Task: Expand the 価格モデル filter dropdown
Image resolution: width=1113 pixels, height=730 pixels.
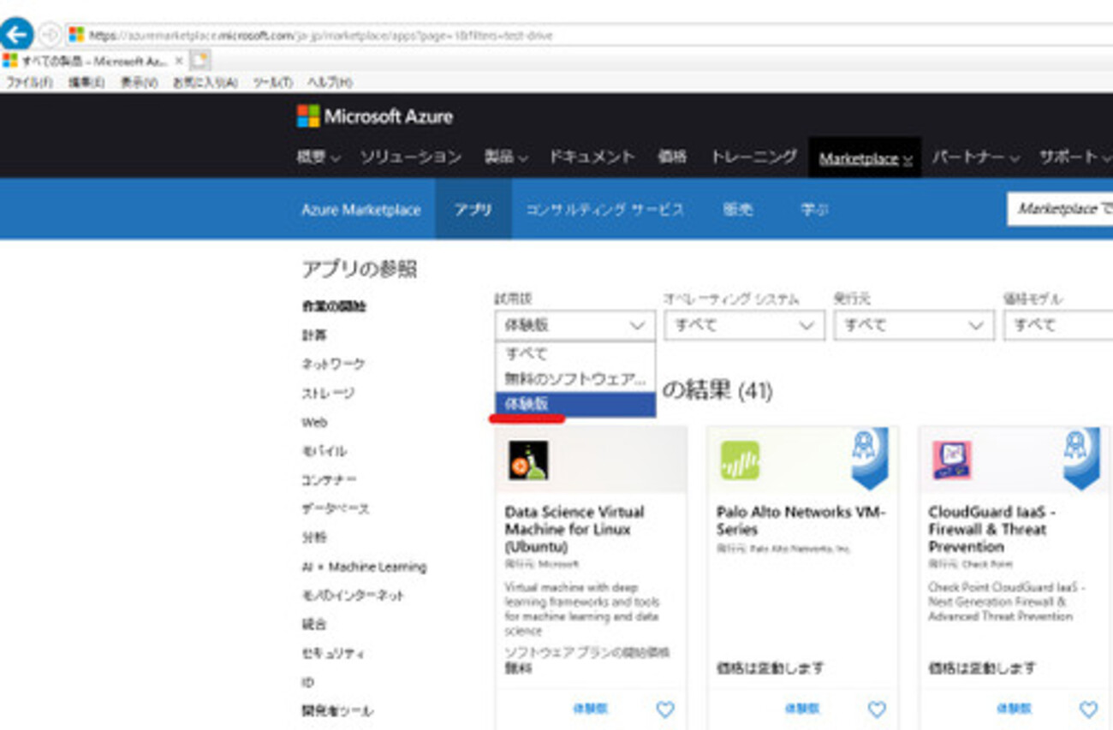Action: tap(1058, 325)
